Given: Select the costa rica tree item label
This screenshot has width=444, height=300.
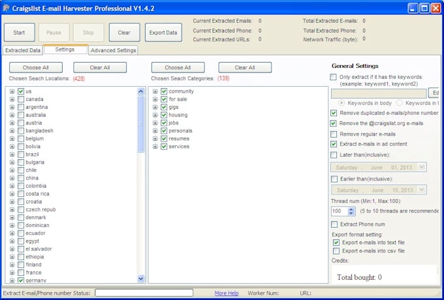Looking at the screenshot, I should [x=37, y=194].
